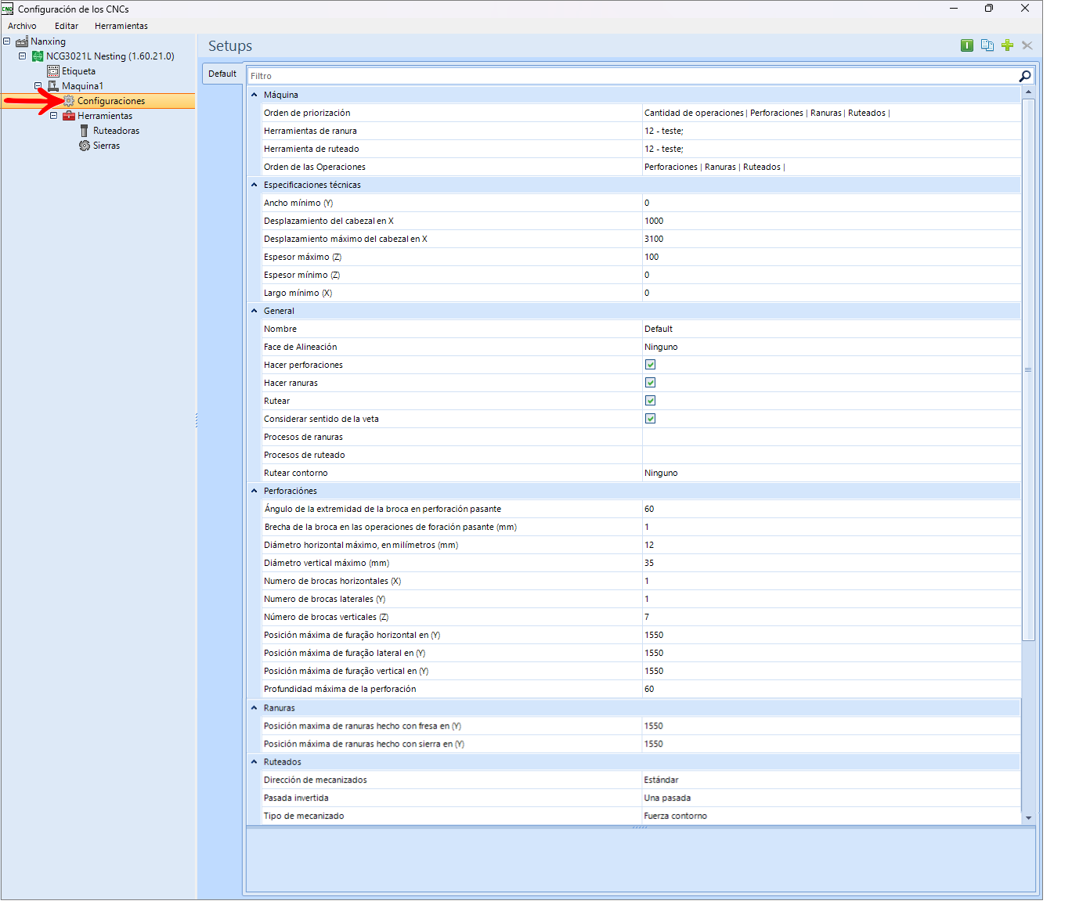Collapse the Especificaciones técnicas section
This screenshot has height=908, width=1072.
(254, 185)
